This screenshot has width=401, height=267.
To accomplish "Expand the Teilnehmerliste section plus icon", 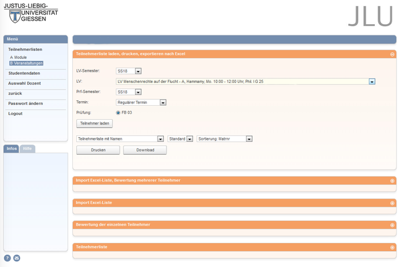I will [392, 248].
